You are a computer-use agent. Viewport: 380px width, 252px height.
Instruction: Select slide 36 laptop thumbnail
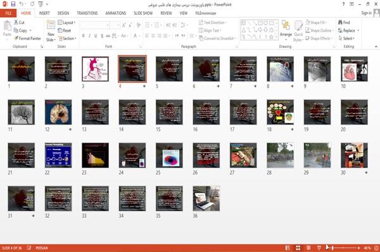(x=206, y=198)
